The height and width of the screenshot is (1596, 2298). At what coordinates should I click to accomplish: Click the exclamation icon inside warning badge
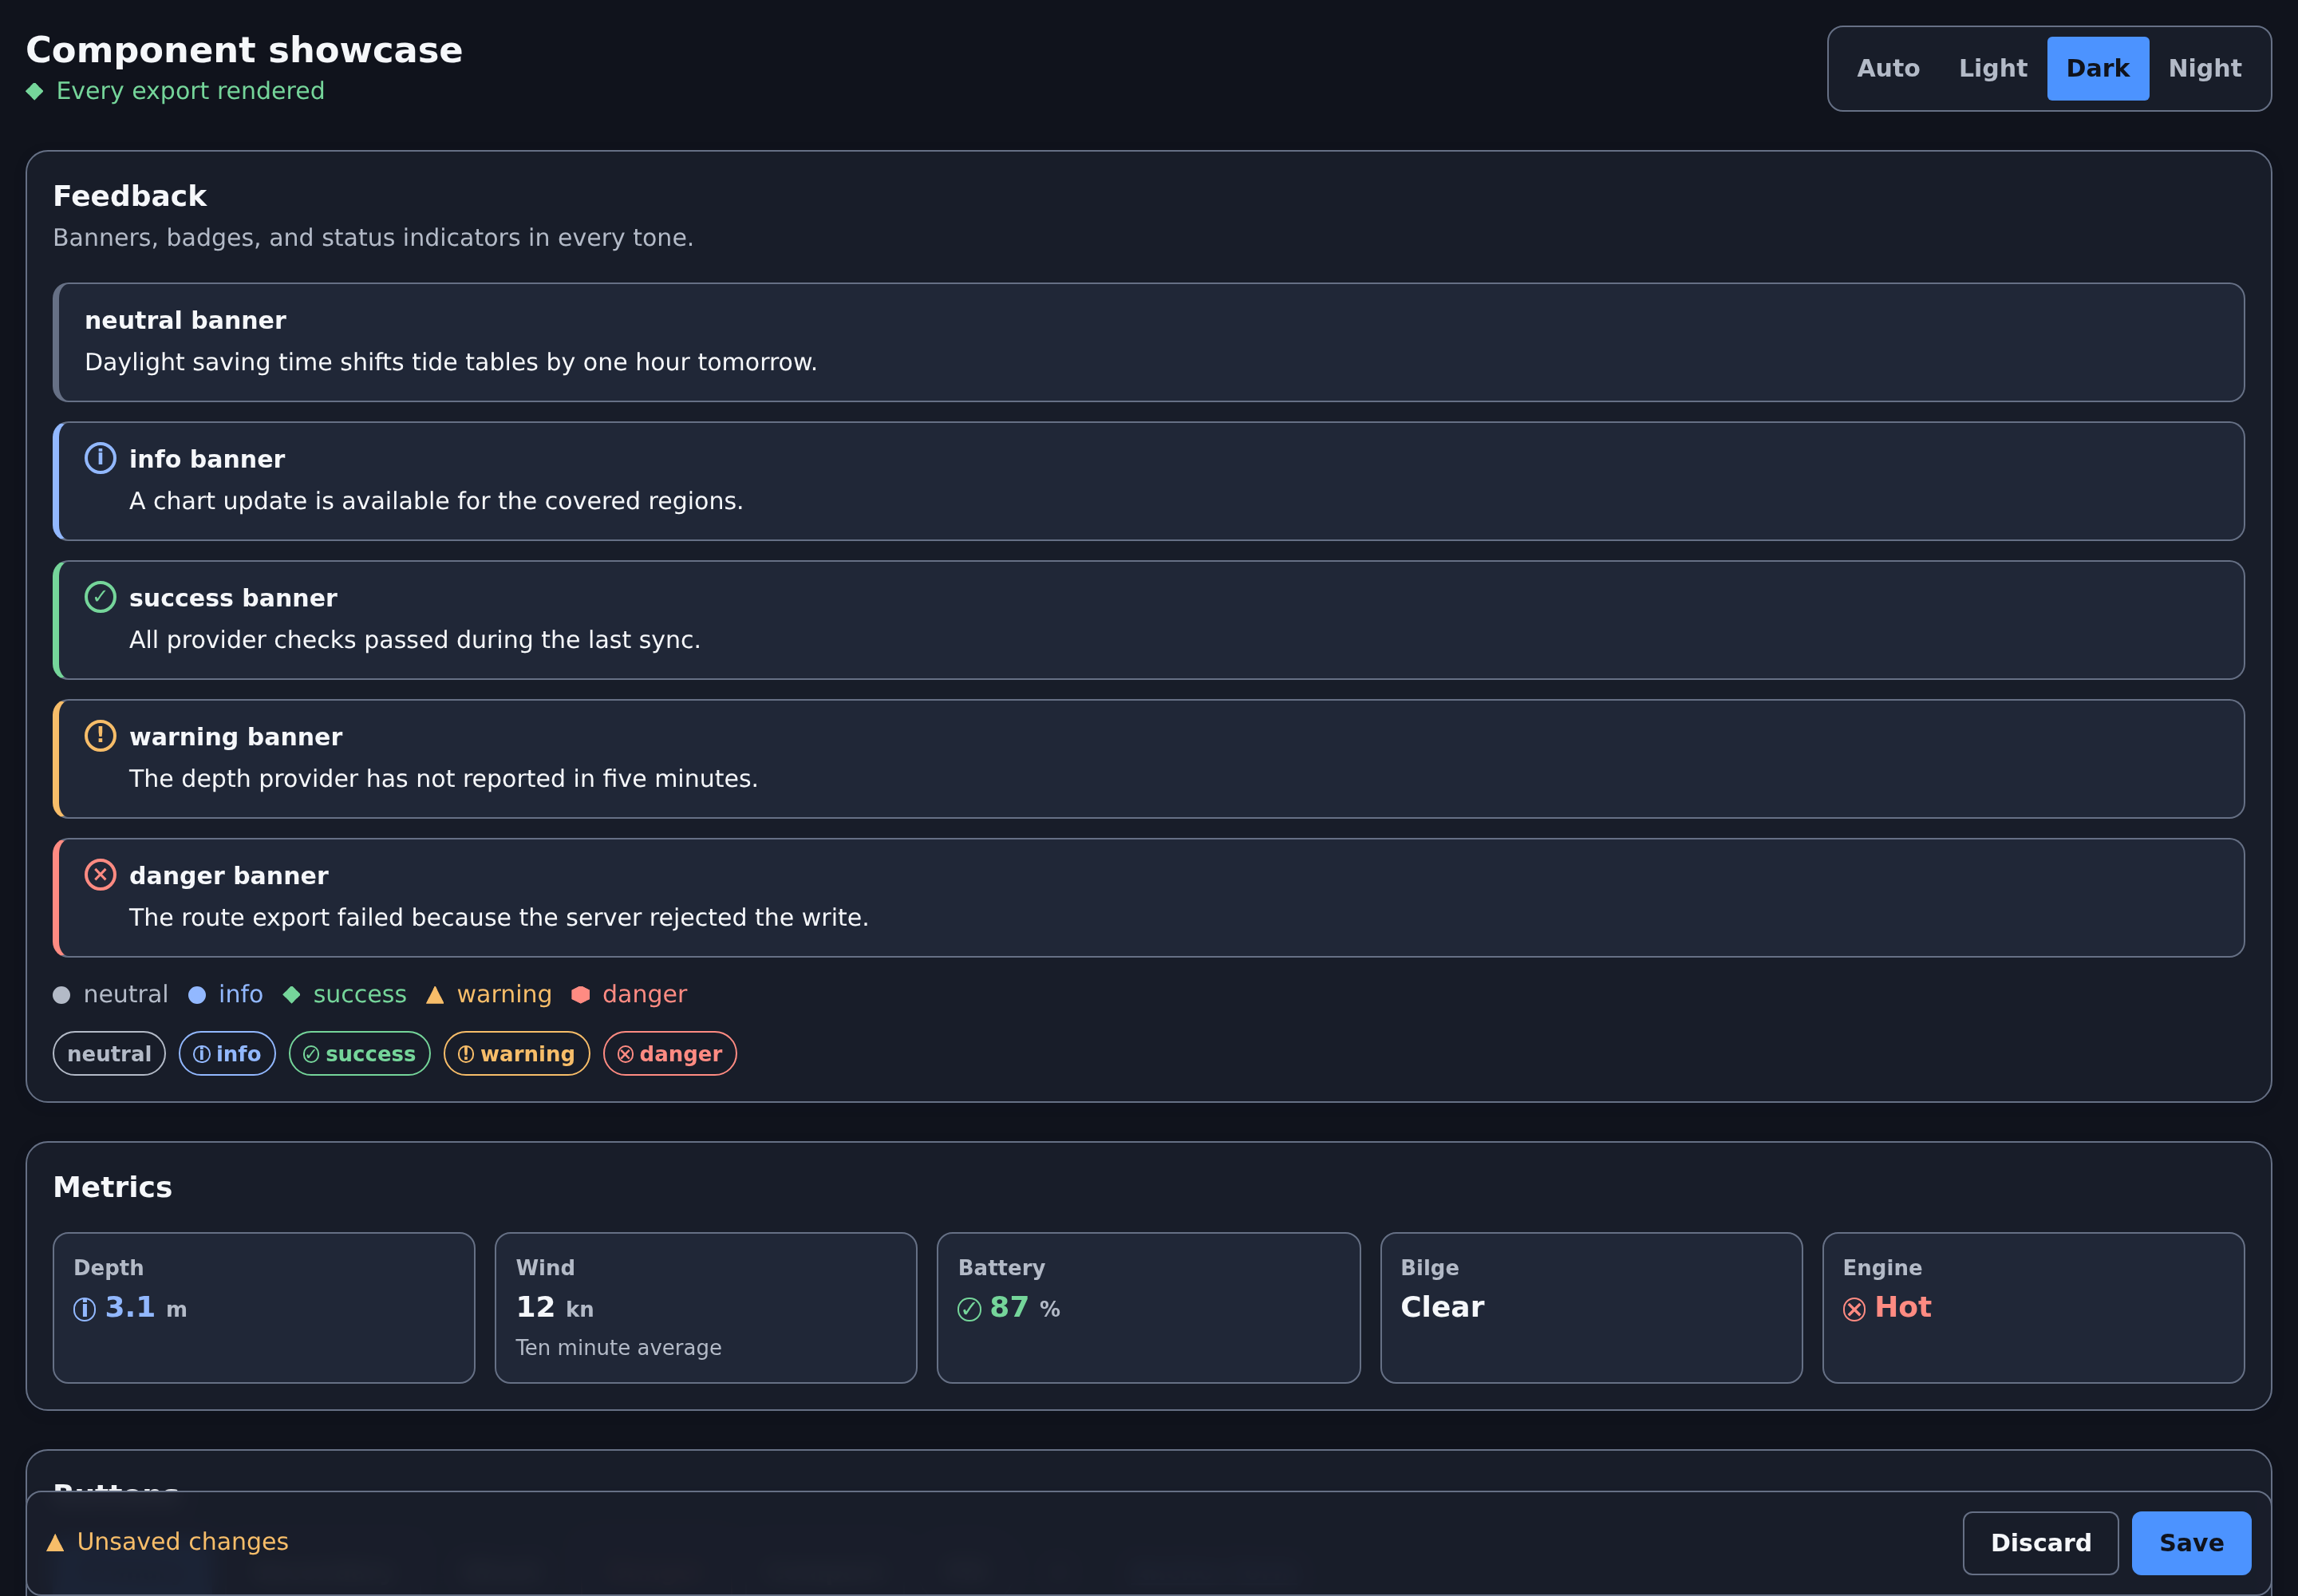tap(466, 1054)
